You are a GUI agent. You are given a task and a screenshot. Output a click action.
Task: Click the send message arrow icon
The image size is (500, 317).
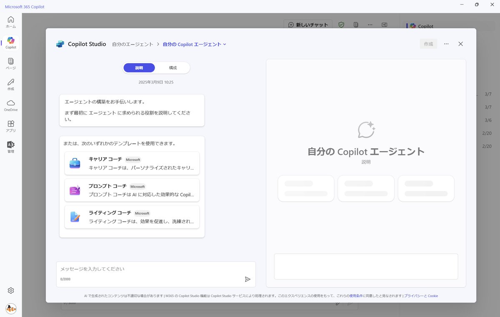(247, 280)
